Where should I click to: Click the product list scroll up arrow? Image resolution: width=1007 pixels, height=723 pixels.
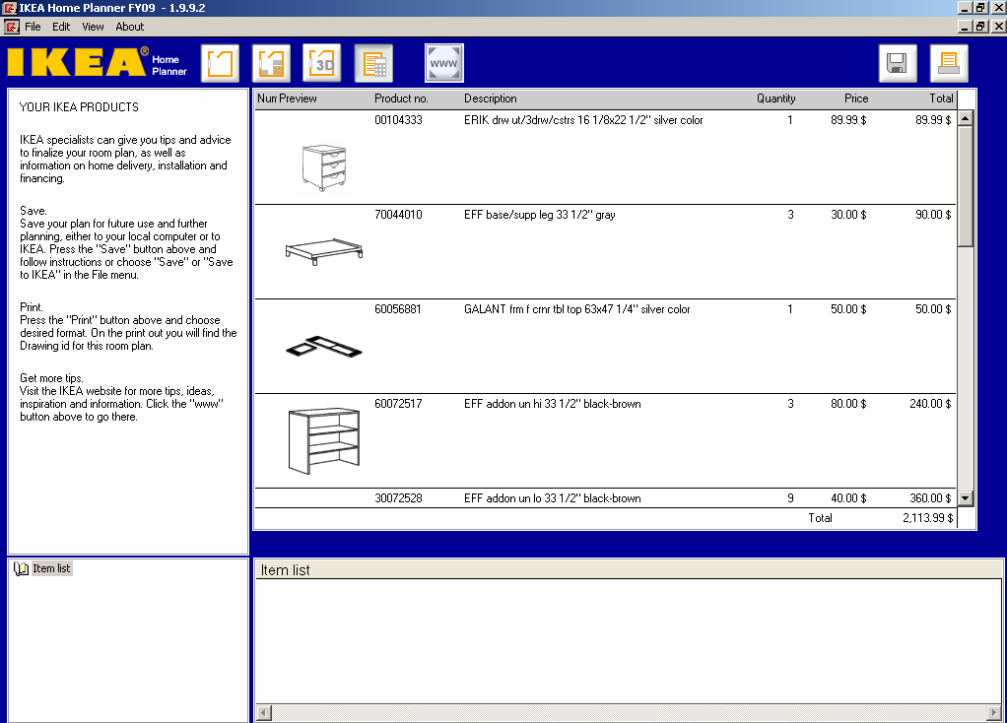point(966,118)
